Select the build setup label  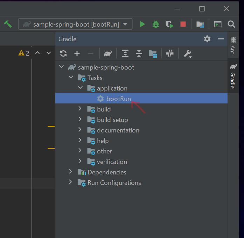[112, 120]
